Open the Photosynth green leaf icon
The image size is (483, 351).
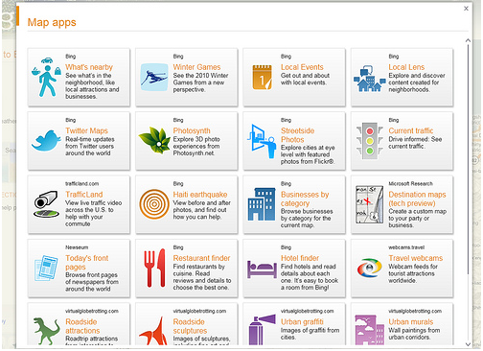(x=154, y=140)
